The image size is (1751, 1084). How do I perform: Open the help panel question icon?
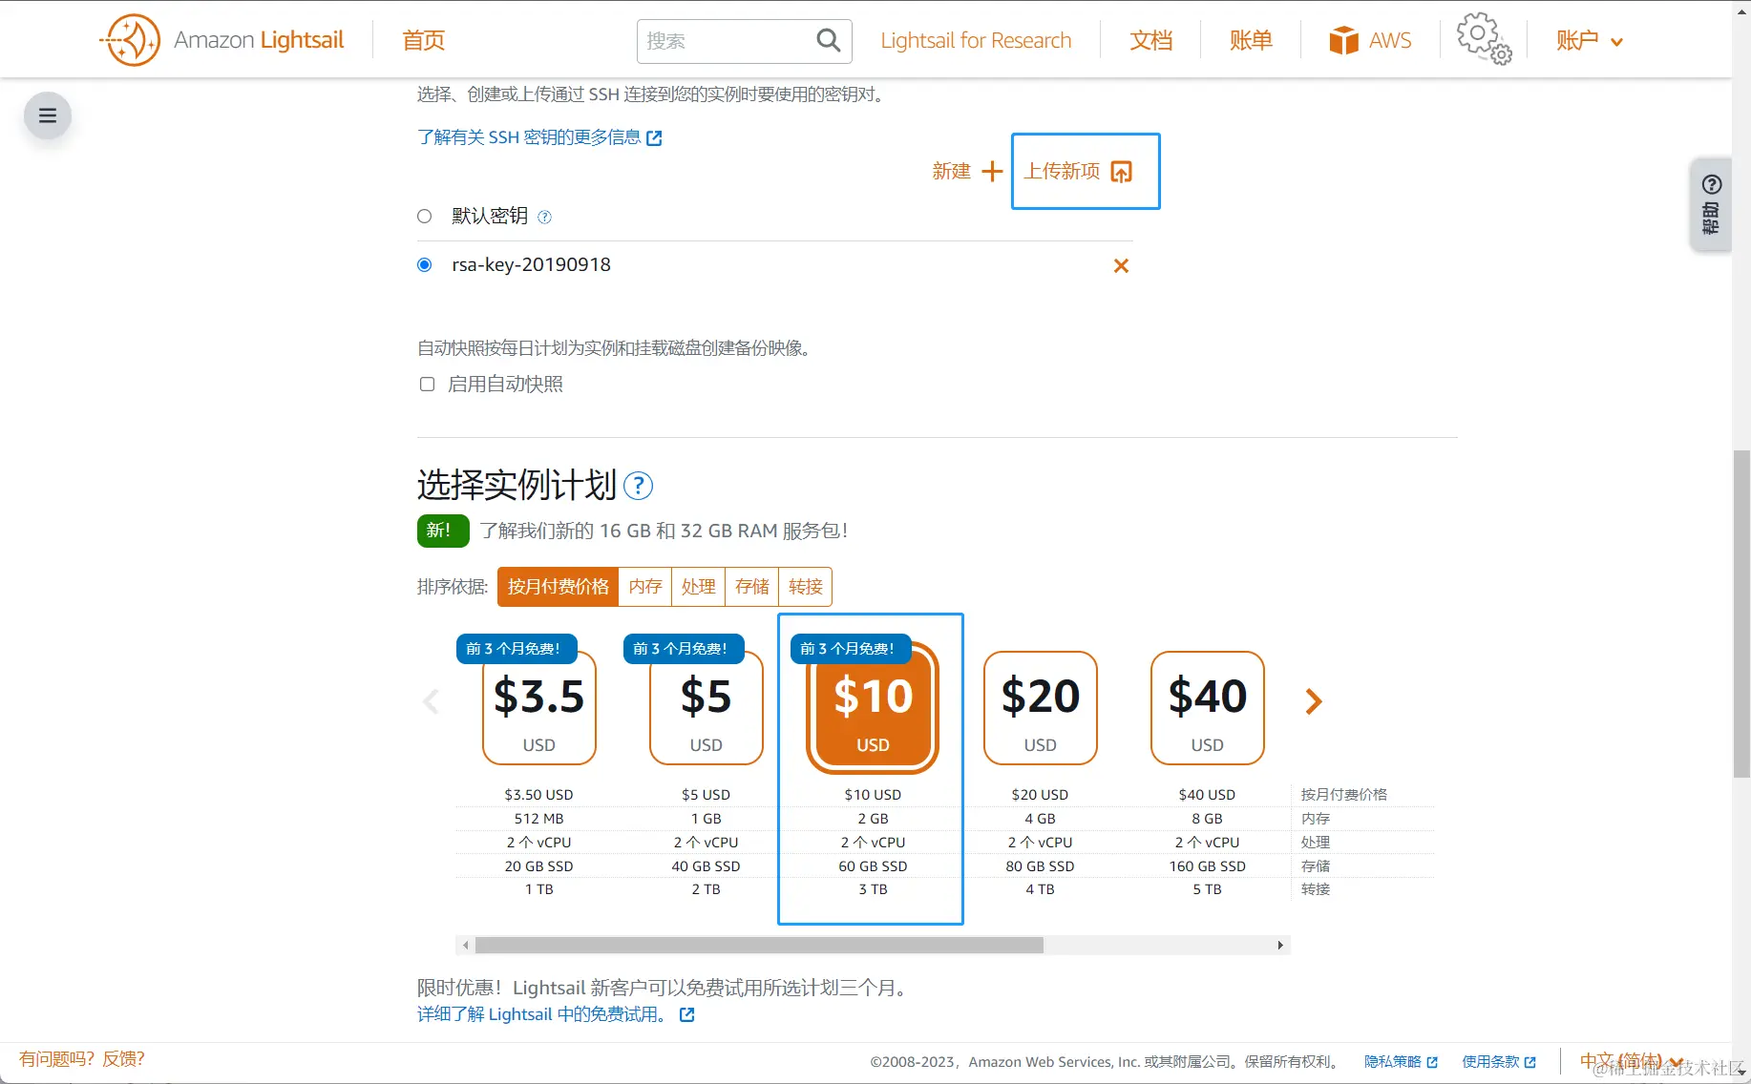[1712, 184]
